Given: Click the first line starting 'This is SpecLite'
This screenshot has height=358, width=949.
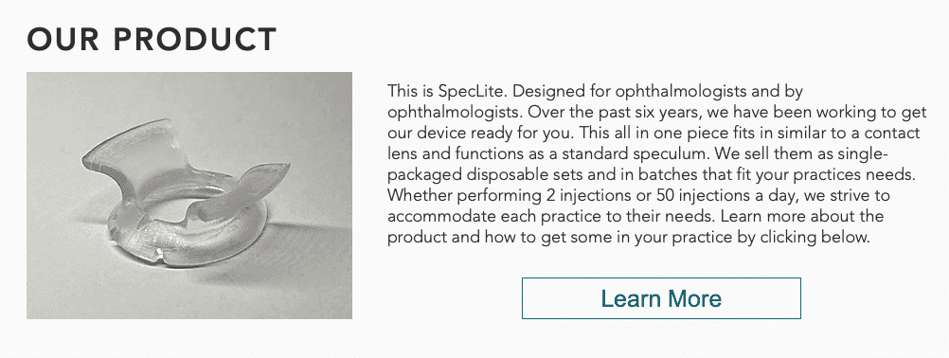Looking at the screenshot, I should [x=595, y=91].
